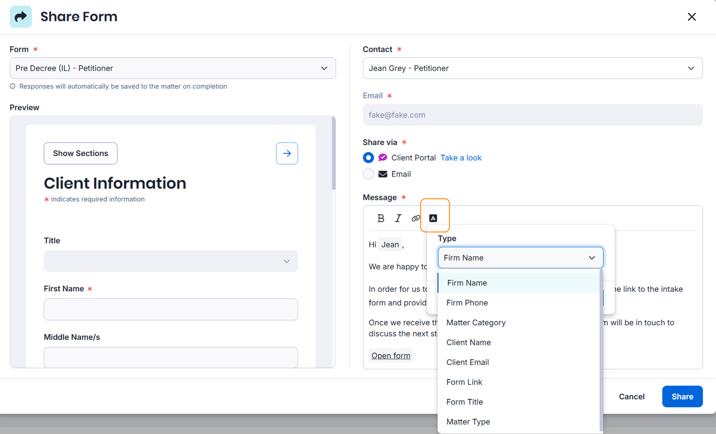The image size is (716, 434).
Task: Click the Bold formatting icon
Action: point(380,218)
